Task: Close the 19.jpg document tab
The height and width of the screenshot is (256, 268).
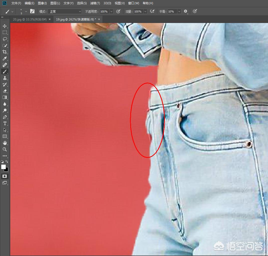Action: (99, 19)
